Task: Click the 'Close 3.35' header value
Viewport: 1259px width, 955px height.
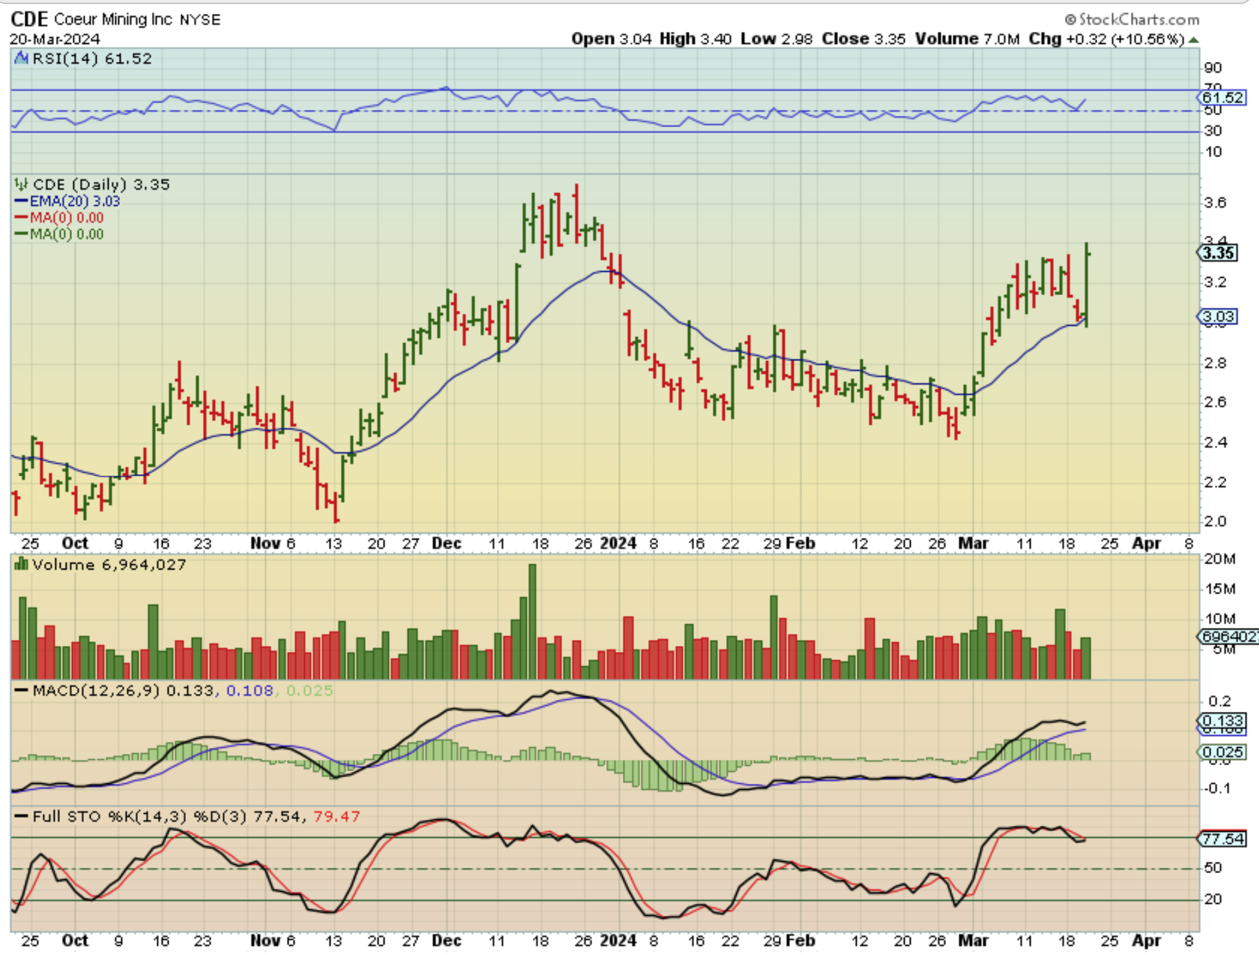Action: pyautogui.click(x=863, y=39)
